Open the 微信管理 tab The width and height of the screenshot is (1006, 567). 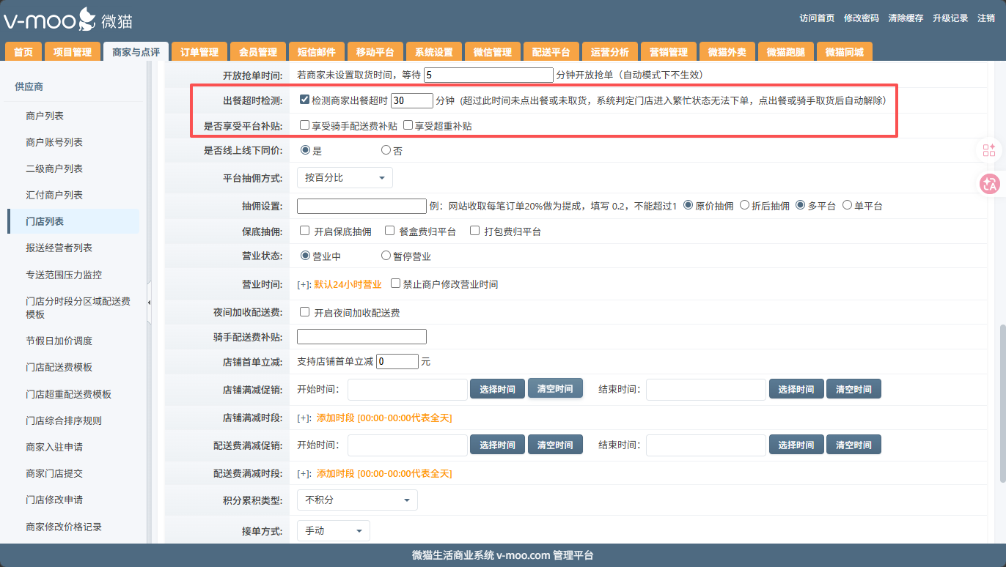tap(492, 52)
